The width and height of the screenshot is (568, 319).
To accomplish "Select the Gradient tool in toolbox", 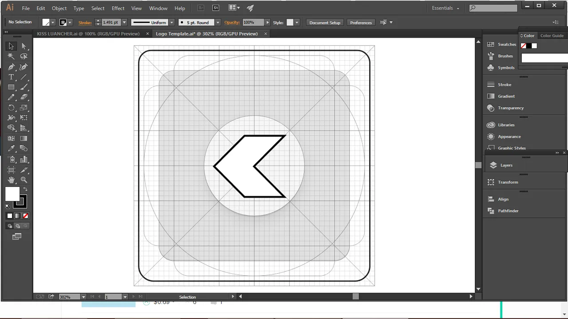I will coord(24,139).
